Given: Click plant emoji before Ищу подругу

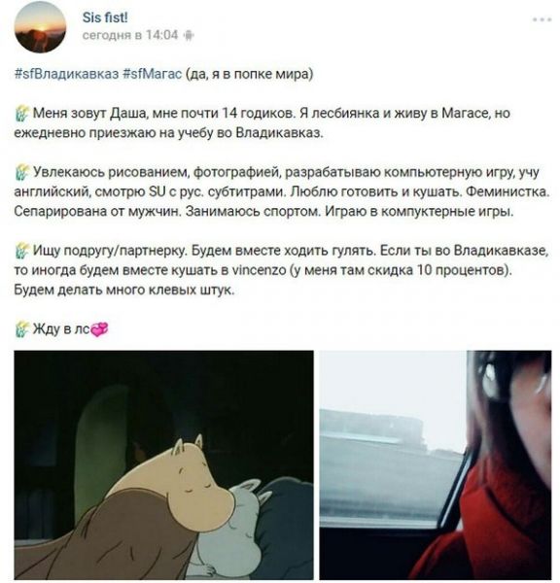Looking at the screenshot, I should pos(22,251).
